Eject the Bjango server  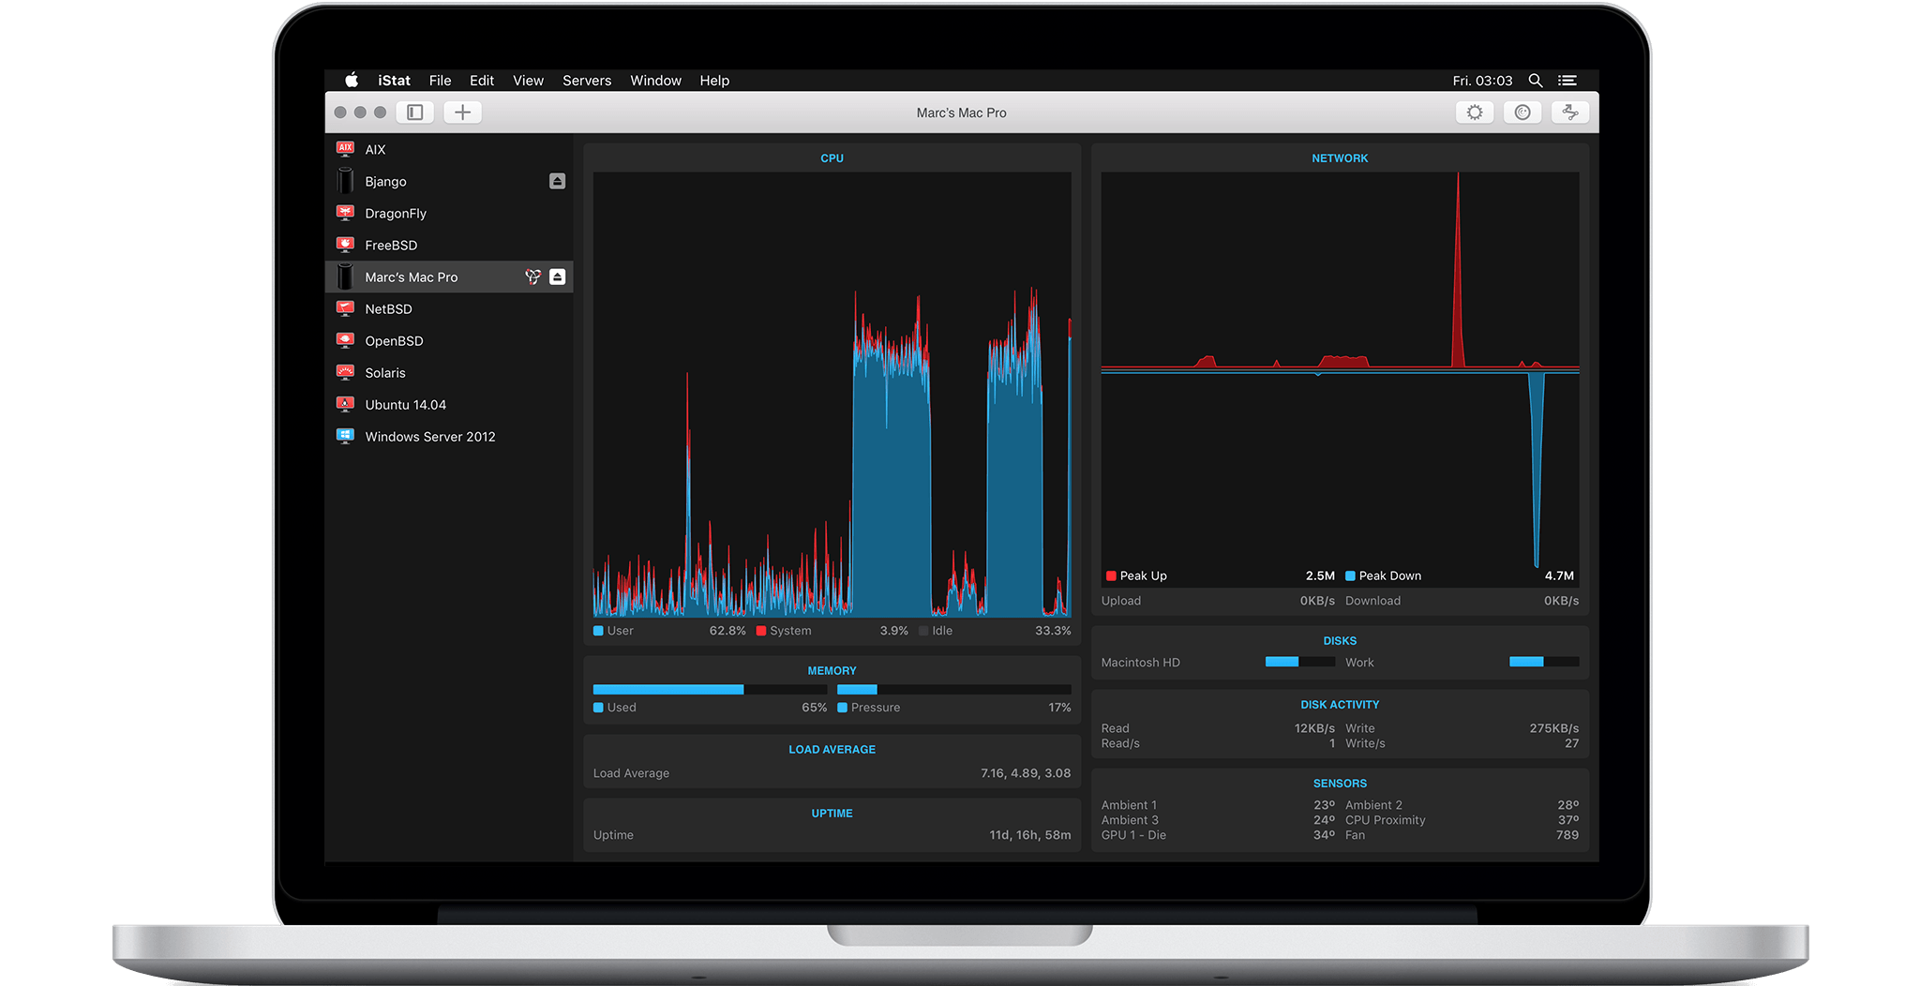click(557, 181)
